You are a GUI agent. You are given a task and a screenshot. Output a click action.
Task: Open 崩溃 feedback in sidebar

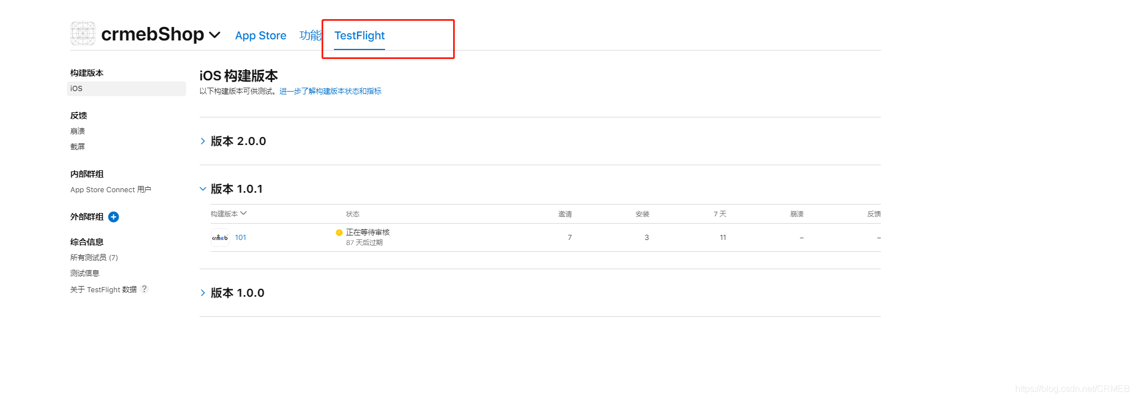point(78,131)
